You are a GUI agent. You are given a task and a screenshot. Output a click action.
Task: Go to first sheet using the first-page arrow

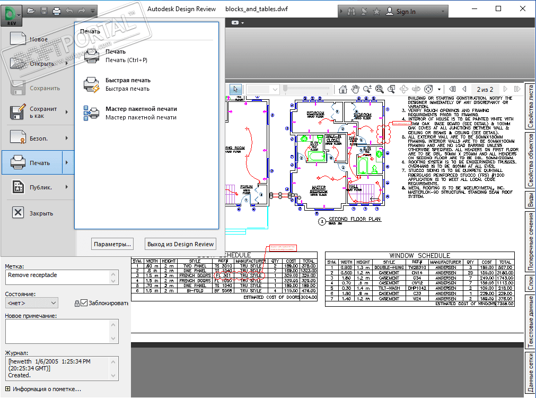452,89
